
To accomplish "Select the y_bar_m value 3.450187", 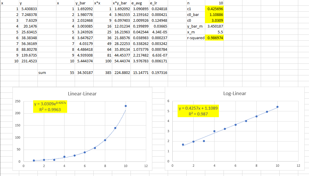I will (x=215, y=26).
